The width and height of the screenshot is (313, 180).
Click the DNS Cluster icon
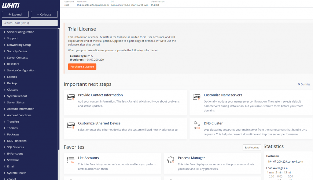click(x=197, y=125)
